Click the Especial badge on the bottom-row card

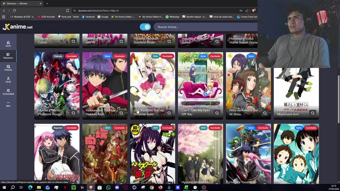pos(58,128)
